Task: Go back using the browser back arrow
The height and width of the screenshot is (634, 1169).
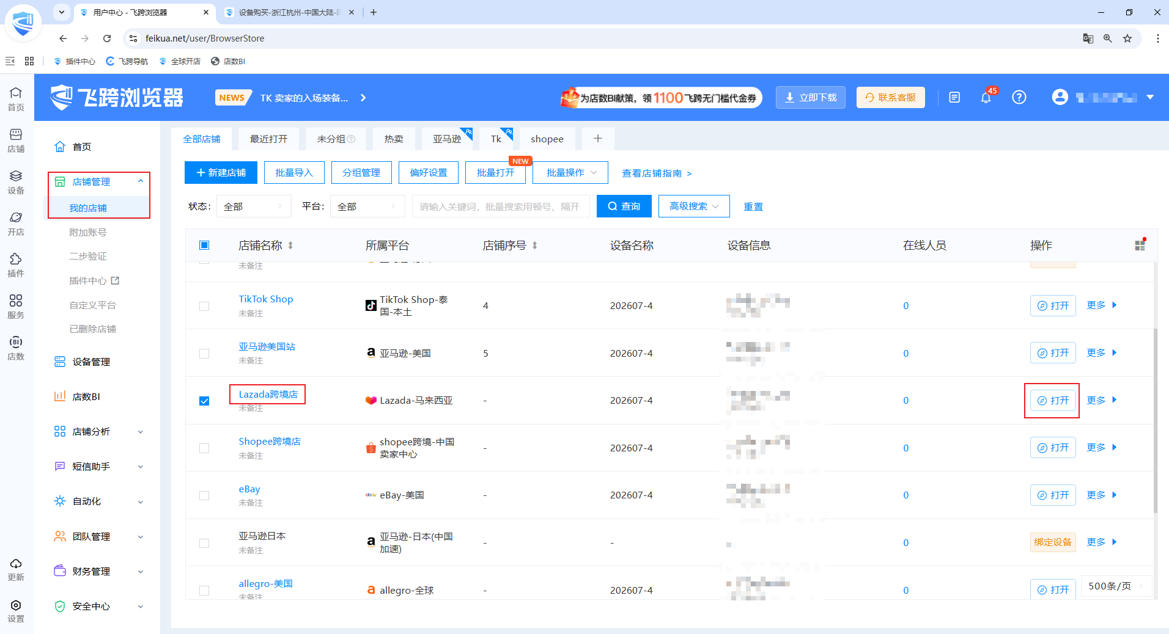Action: click(x=63, y=38)
